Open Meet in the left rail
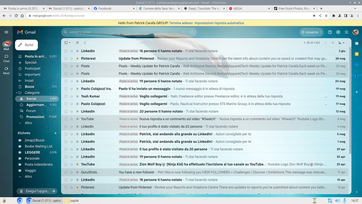Screen dimensions: 362x204 (x=6, y=71)
